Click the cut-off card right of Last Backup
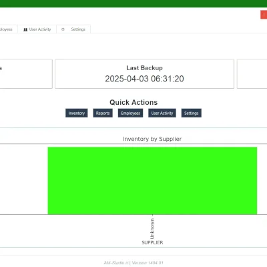This screenshot has width=267, height=267. pos(252,73)
